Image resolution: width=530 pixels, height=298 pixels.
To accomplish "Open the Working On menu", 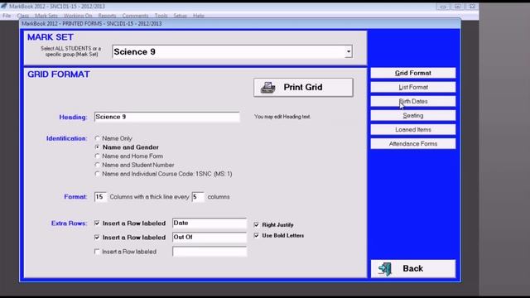I will coord(78,16).
